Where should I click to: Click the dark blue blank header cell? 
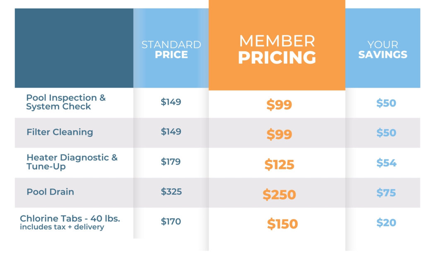coord(74,48)
